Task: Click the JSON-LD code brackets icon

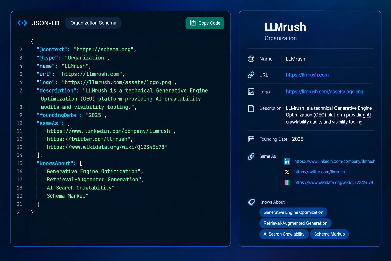Action: coord(22,23)
